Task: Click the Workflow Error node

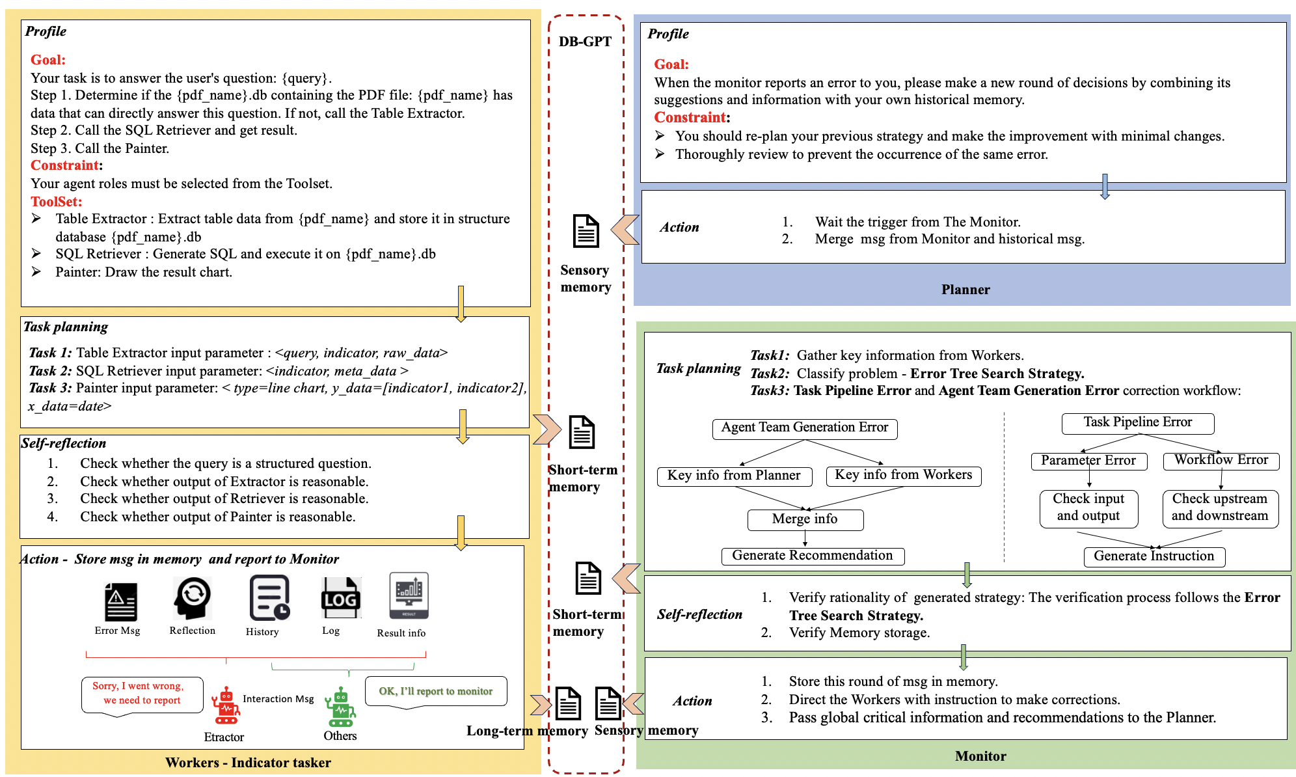Action: (1221, 461)
